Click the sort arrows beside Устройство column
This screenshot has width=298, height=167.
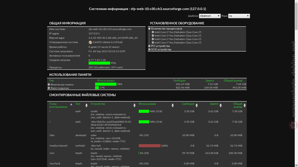(134, 105)
